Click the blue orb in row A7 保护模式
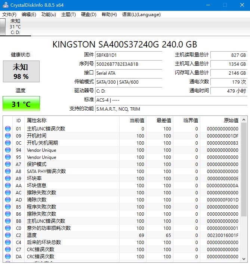Viewport: 250px width, 265px height. click(8, 164)
